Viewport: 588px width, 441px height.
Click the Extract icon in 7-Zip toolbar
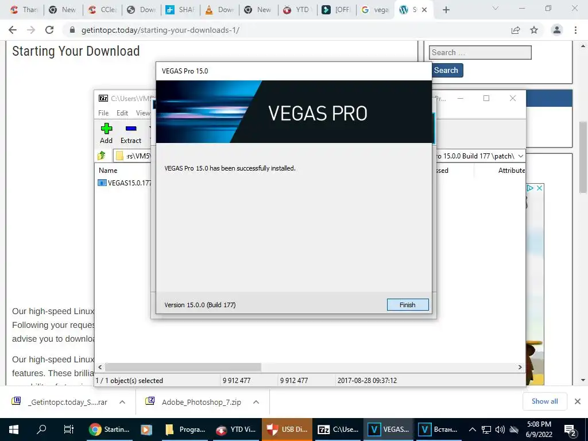(130, 133)
